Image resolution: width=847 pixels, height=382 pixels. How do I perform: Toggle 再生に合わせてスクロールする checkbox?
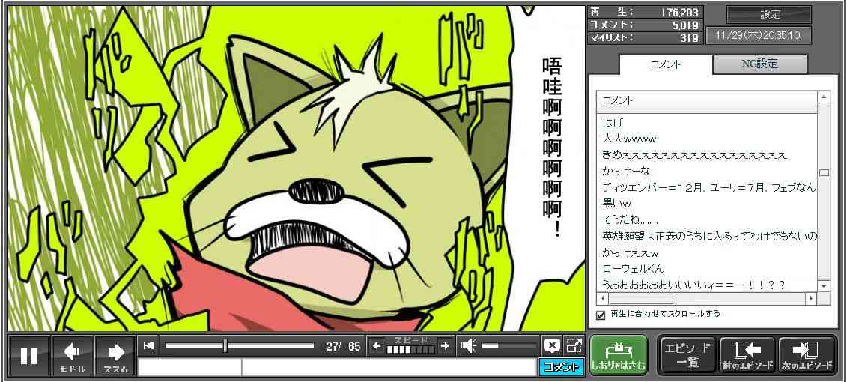[x=600, y=315]
